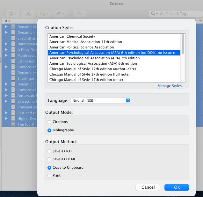The image size is (203, 197).
Task: Expand the Extracting item row
Action: point(6,101)
